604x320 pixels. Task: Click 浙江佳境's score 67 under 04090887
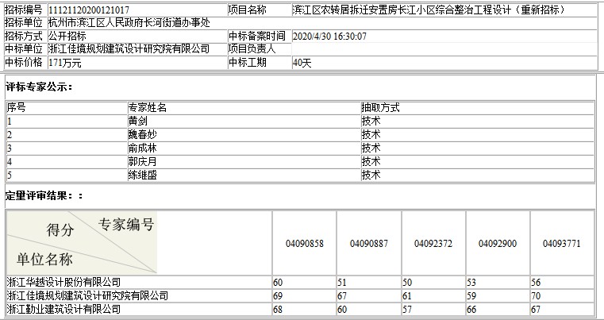point(342,296)
